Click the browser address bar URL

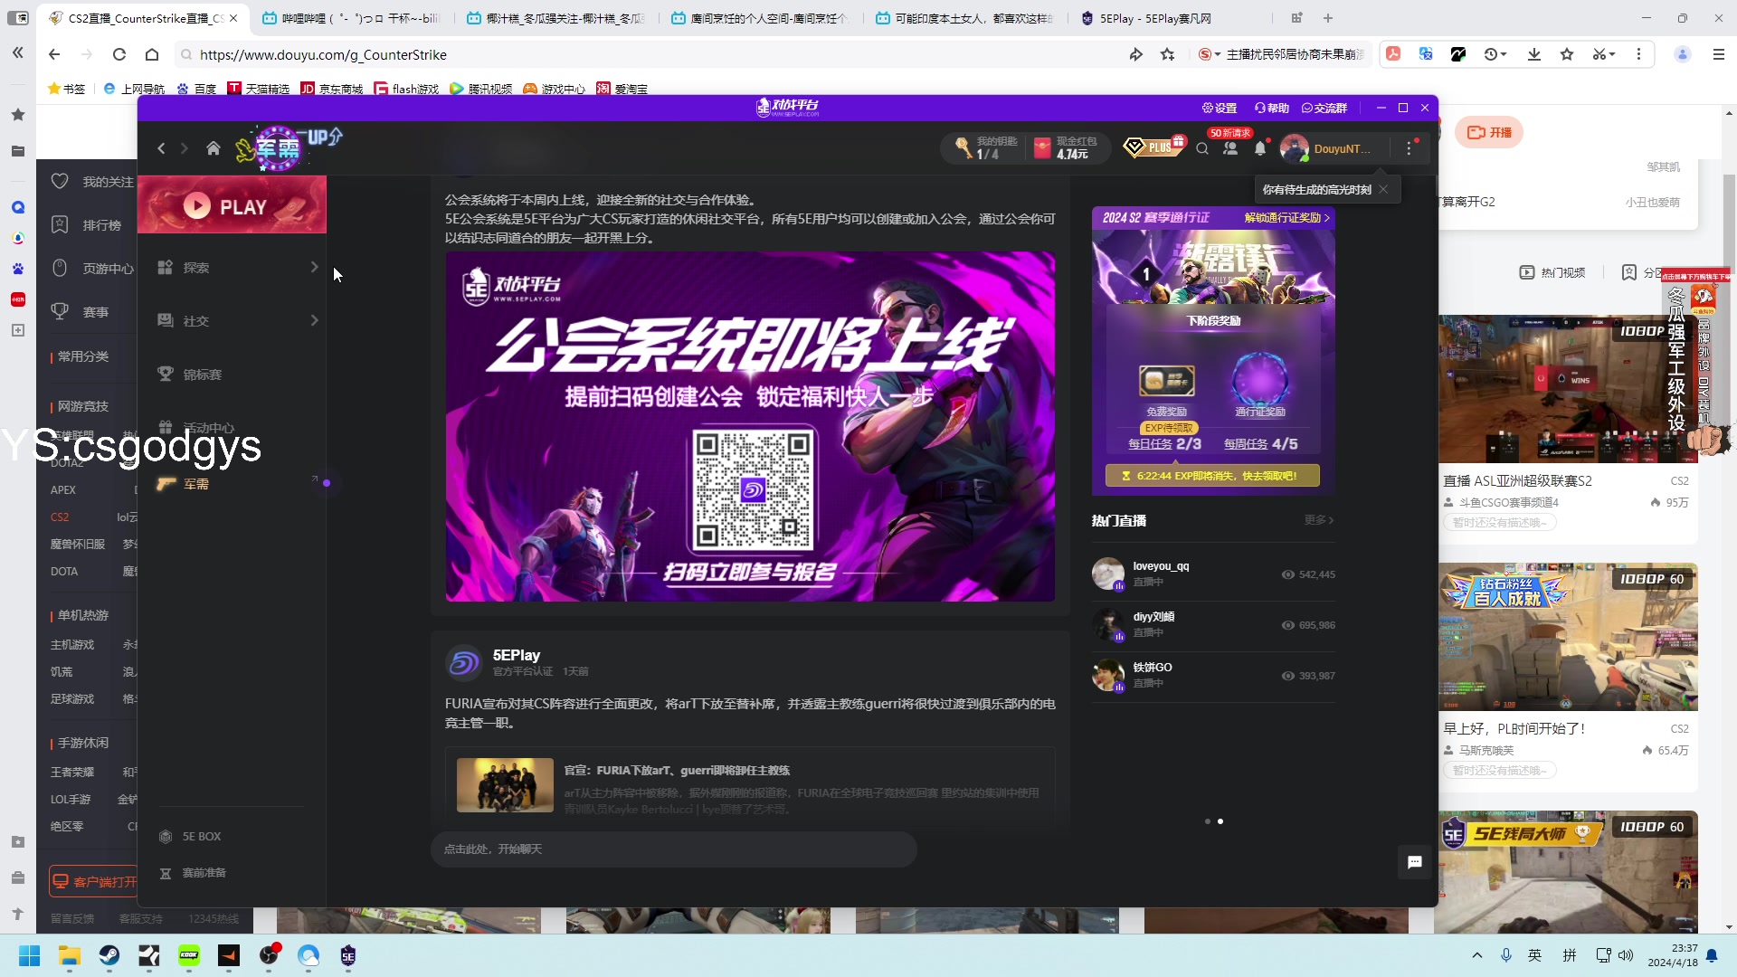[x=323, y=54]
